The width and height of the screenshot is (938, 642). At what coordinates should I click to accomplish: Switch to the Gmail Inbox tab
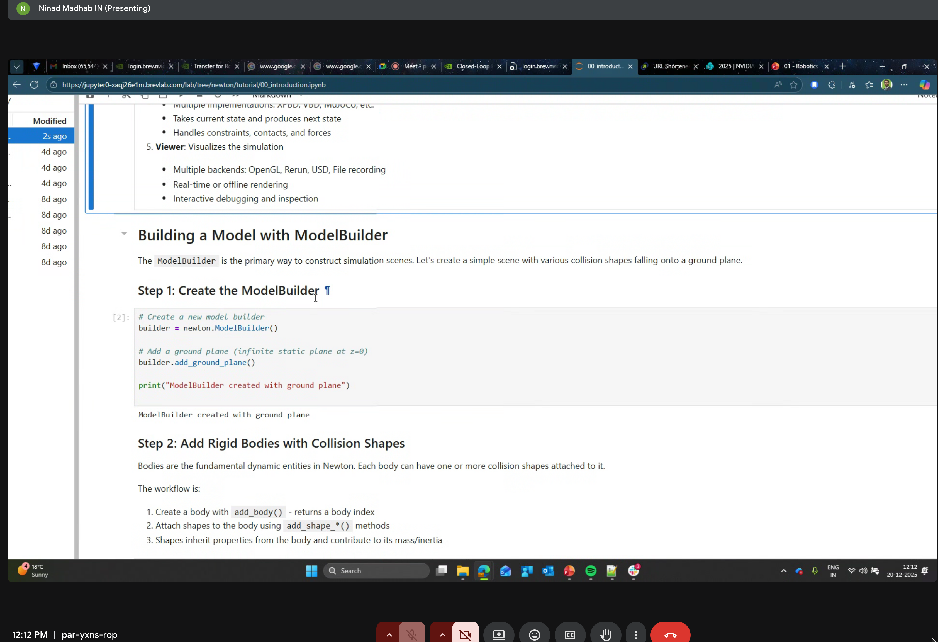click(77, 66)
